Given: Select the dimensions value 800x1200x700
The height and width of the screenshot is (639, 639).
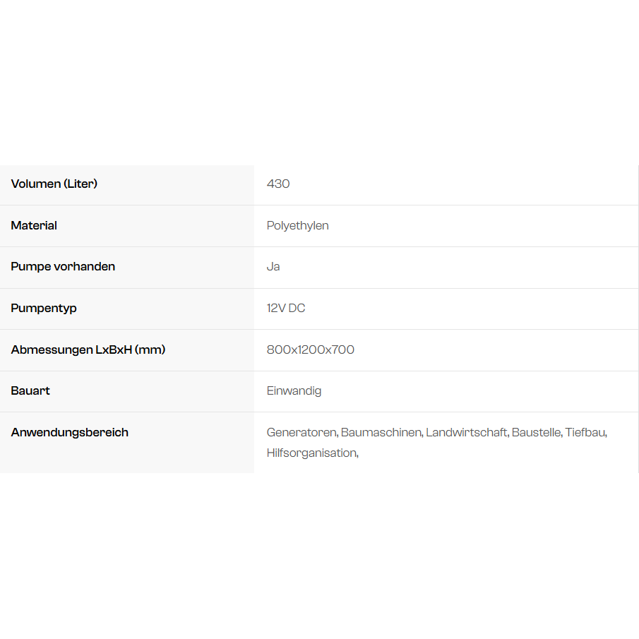Looking at the screenshot, I should (311, 350).
